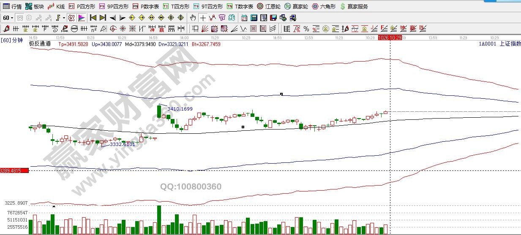
Task: Jump to first bar with skip-start arrow
Action: click(93, 18)
